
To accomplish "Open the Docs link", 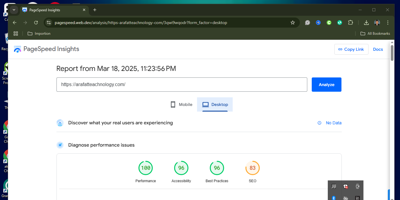I will pos(378,49).
